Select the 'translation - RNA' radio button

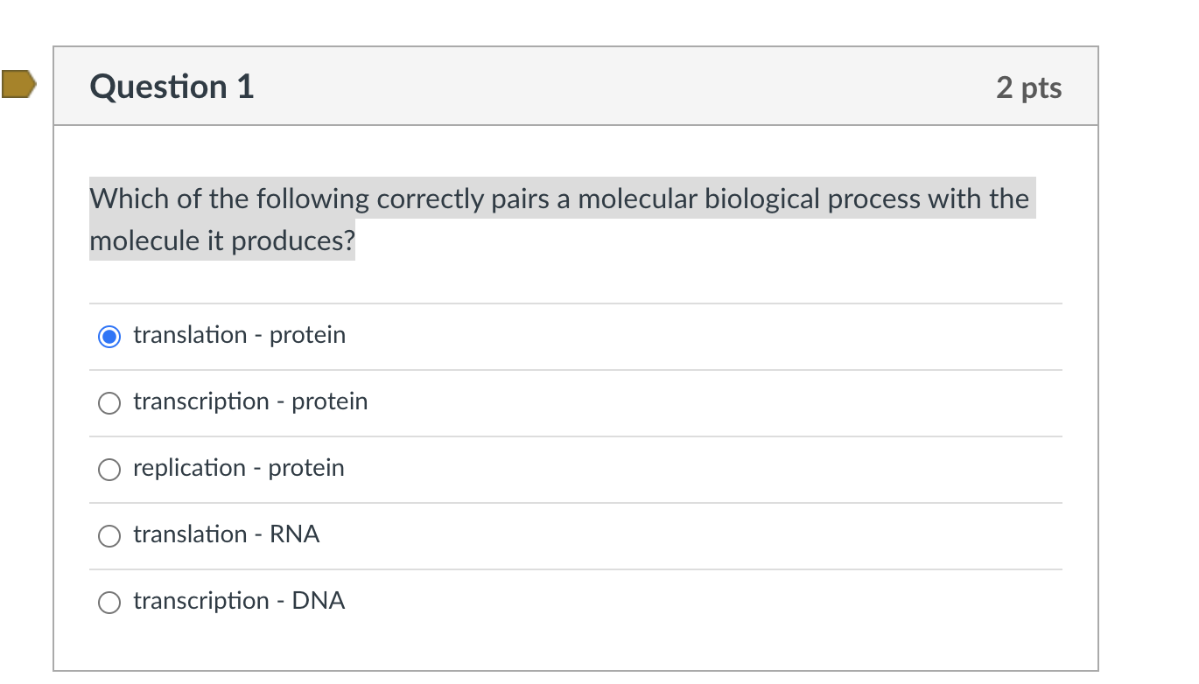[x=109, y=536]
